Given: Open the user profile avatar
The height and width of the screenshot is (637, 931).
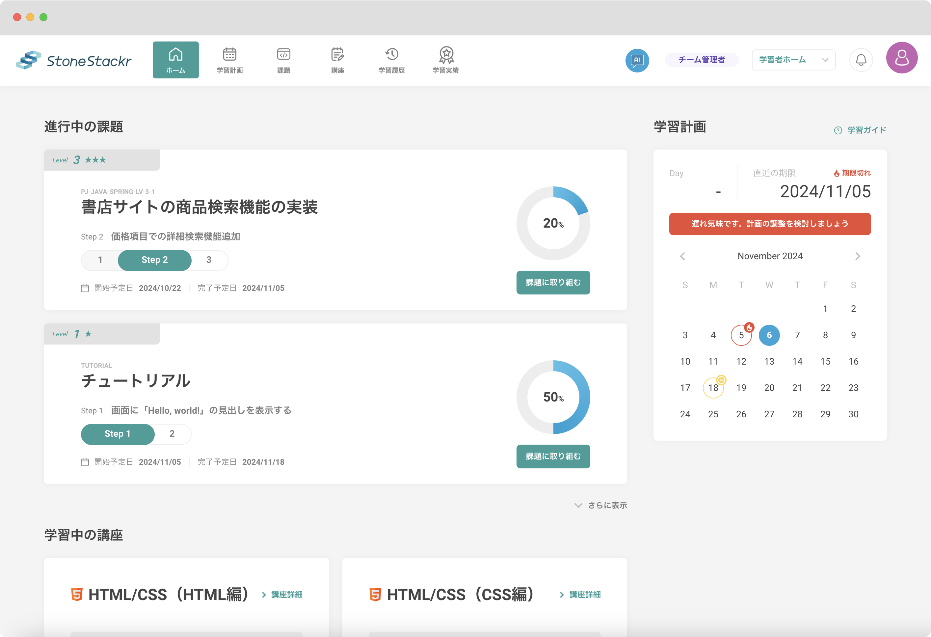Looking at the screenshot, I should point(901,58).
